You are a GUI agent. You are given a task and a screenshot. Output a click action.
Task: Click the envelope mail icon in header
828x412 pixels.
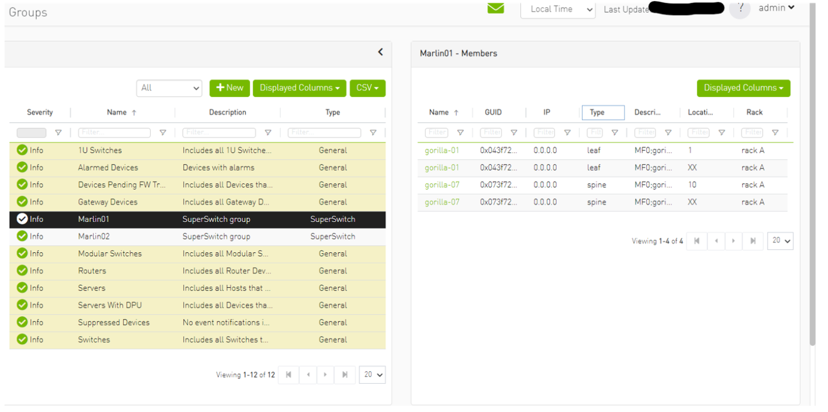(496, 8)
